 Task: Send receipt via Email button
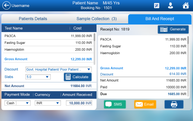click(145, 104)
